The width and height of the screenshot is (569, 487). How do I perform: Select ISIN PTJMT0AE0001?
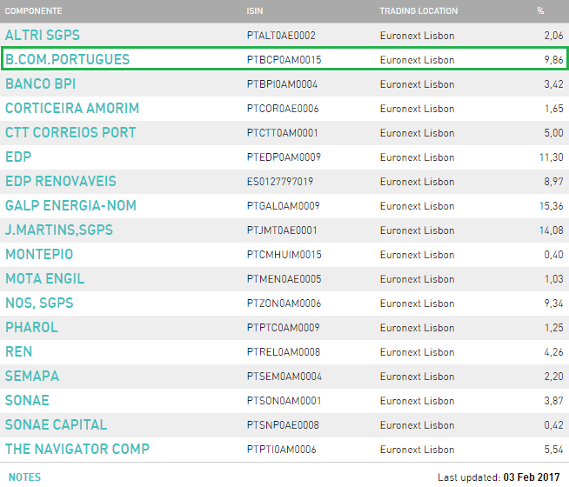(x=282, y=230)
